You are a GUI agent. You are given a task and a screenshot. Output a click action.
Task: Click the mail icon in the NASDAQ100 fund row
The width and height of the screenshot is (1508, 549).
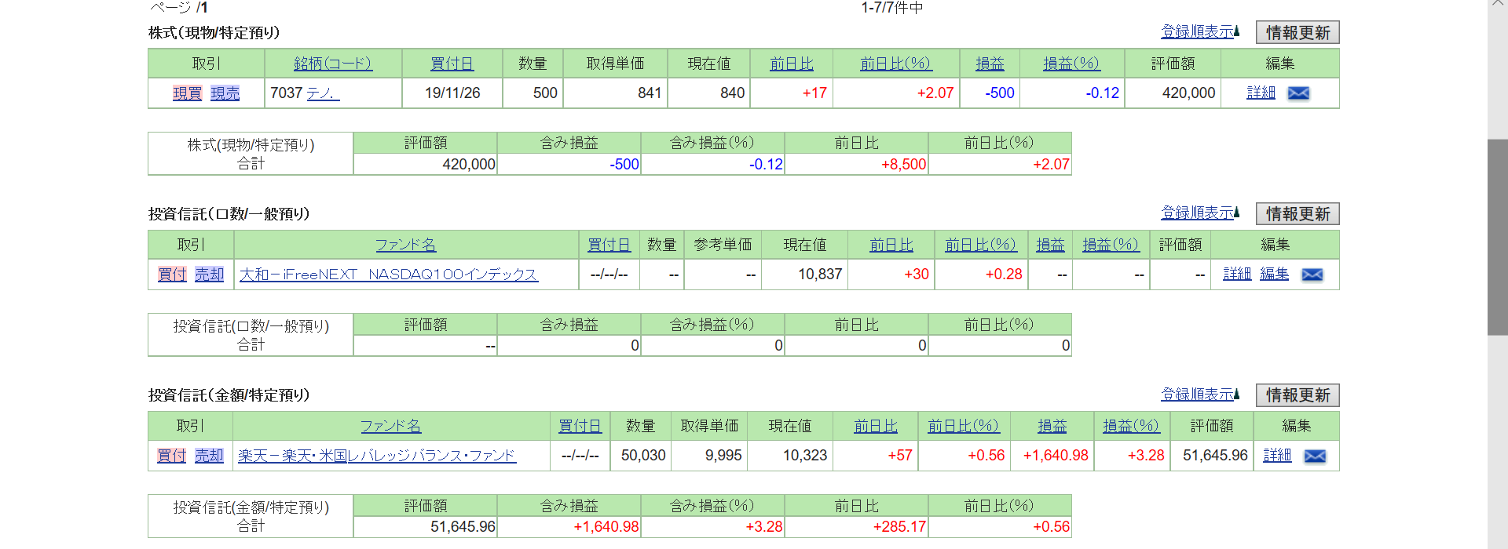[1312, 274]
